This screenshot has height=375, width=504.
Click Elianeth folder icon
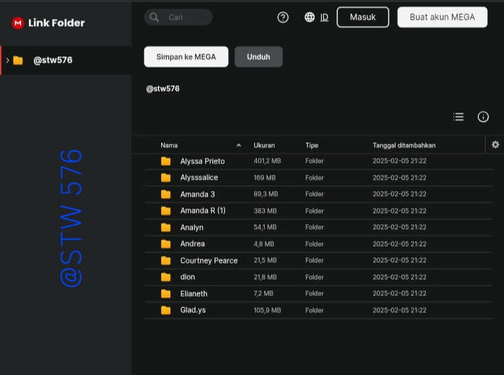pyautogui.click(x=166, y=293)
